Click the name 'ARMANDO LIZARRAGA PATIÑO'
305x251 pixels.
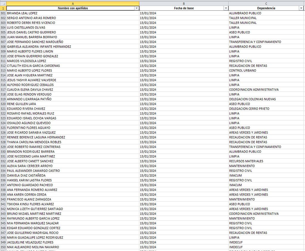point(73,99)
